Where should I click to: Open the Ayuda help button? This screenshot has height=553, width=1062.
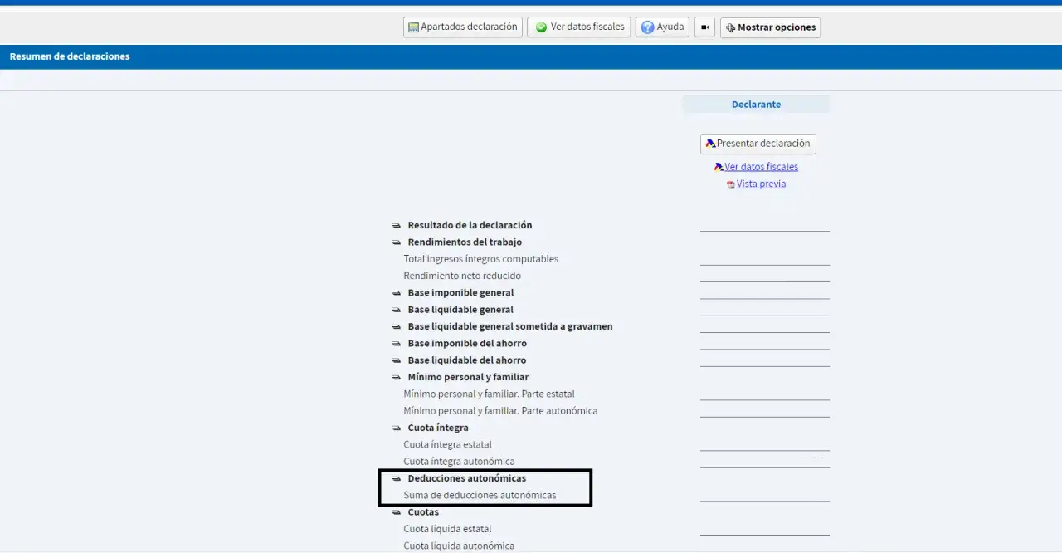662,27
